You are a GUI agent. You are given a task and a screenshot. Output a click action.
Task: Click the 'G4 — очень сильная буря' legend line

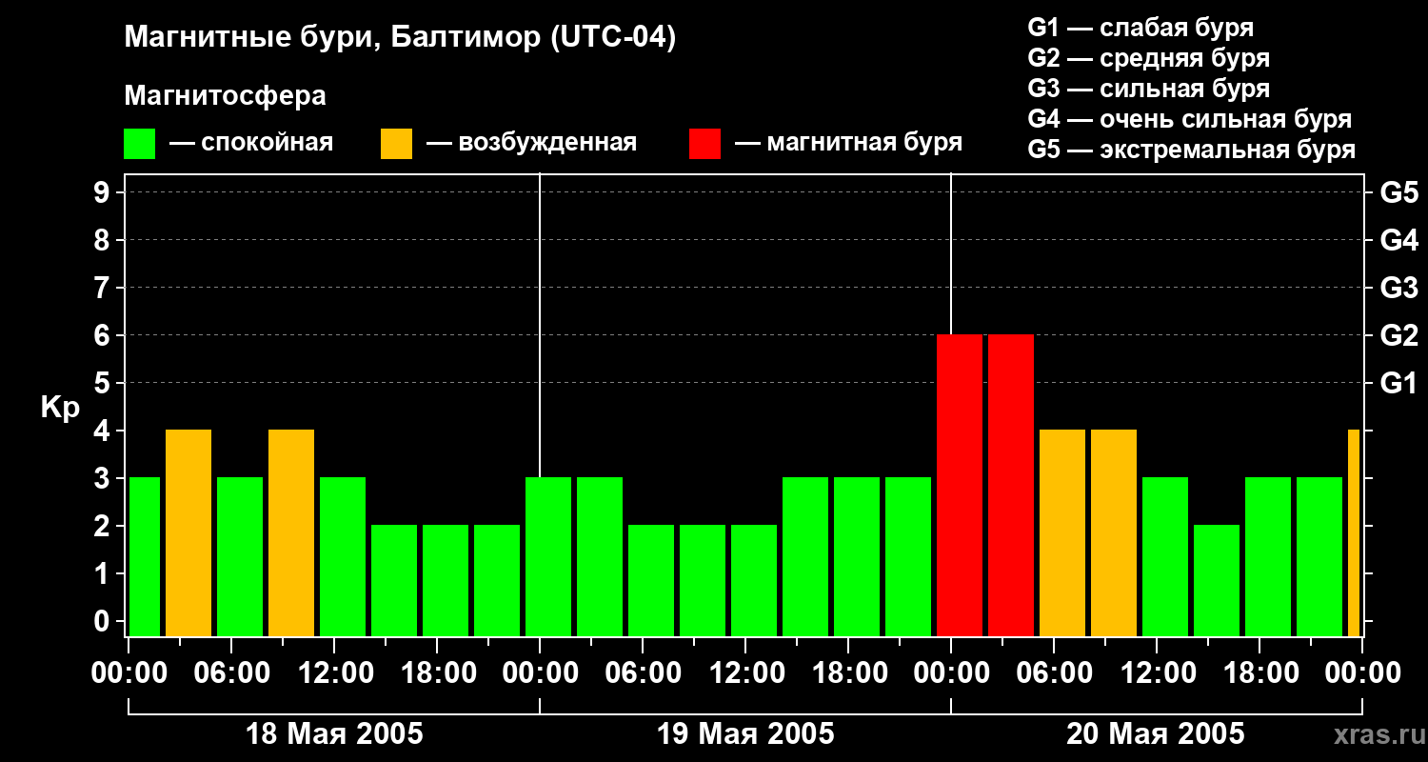pyautogui.click(x=1189, y=119)
